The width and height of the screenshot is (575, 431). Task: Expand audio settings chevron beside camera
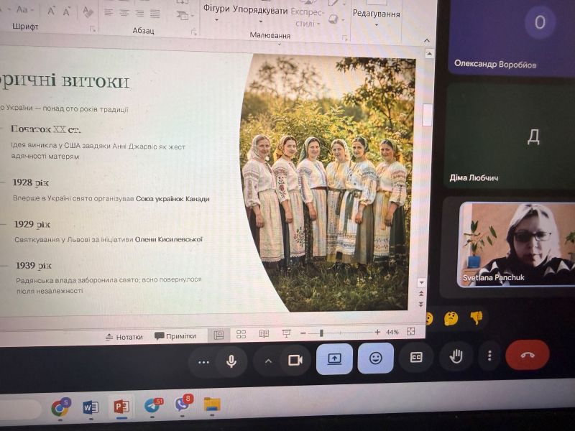[268, 361]
